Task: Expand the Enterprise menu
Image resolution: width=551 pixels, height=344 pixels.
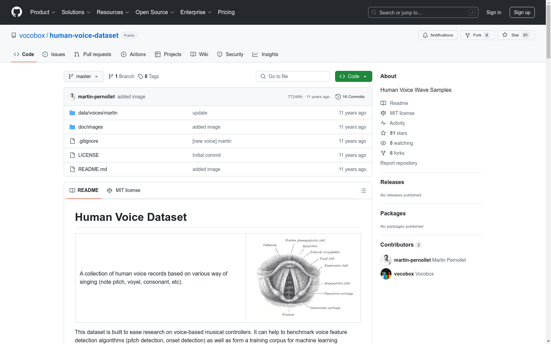Action: (x=196, y=12)
